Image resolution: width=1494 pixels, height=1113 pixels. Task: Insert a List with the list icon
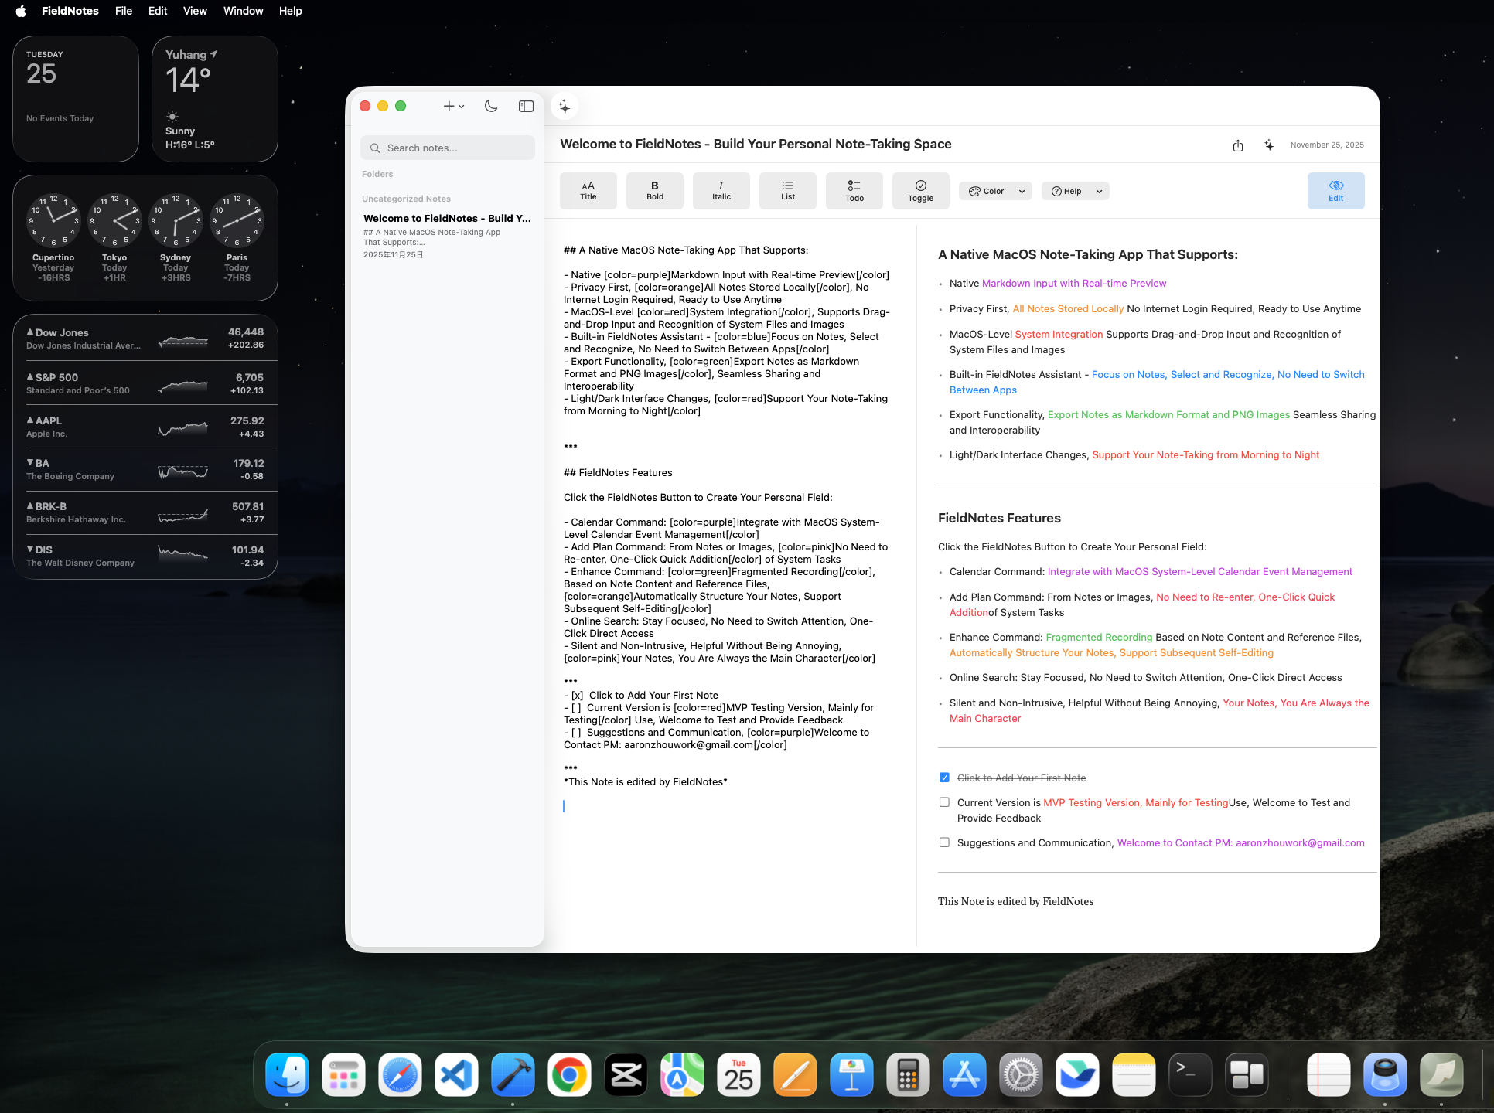coord(787,190)
